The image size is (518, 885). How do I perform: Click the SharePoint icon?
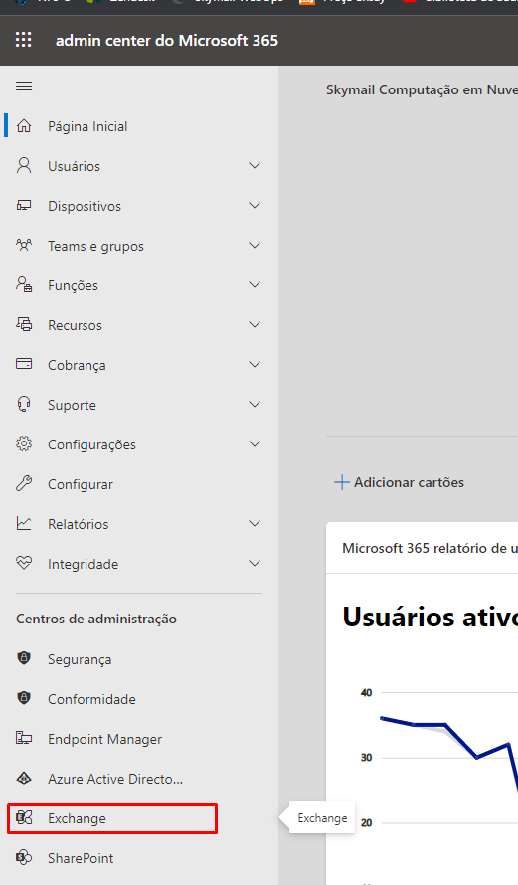(24, 857)
